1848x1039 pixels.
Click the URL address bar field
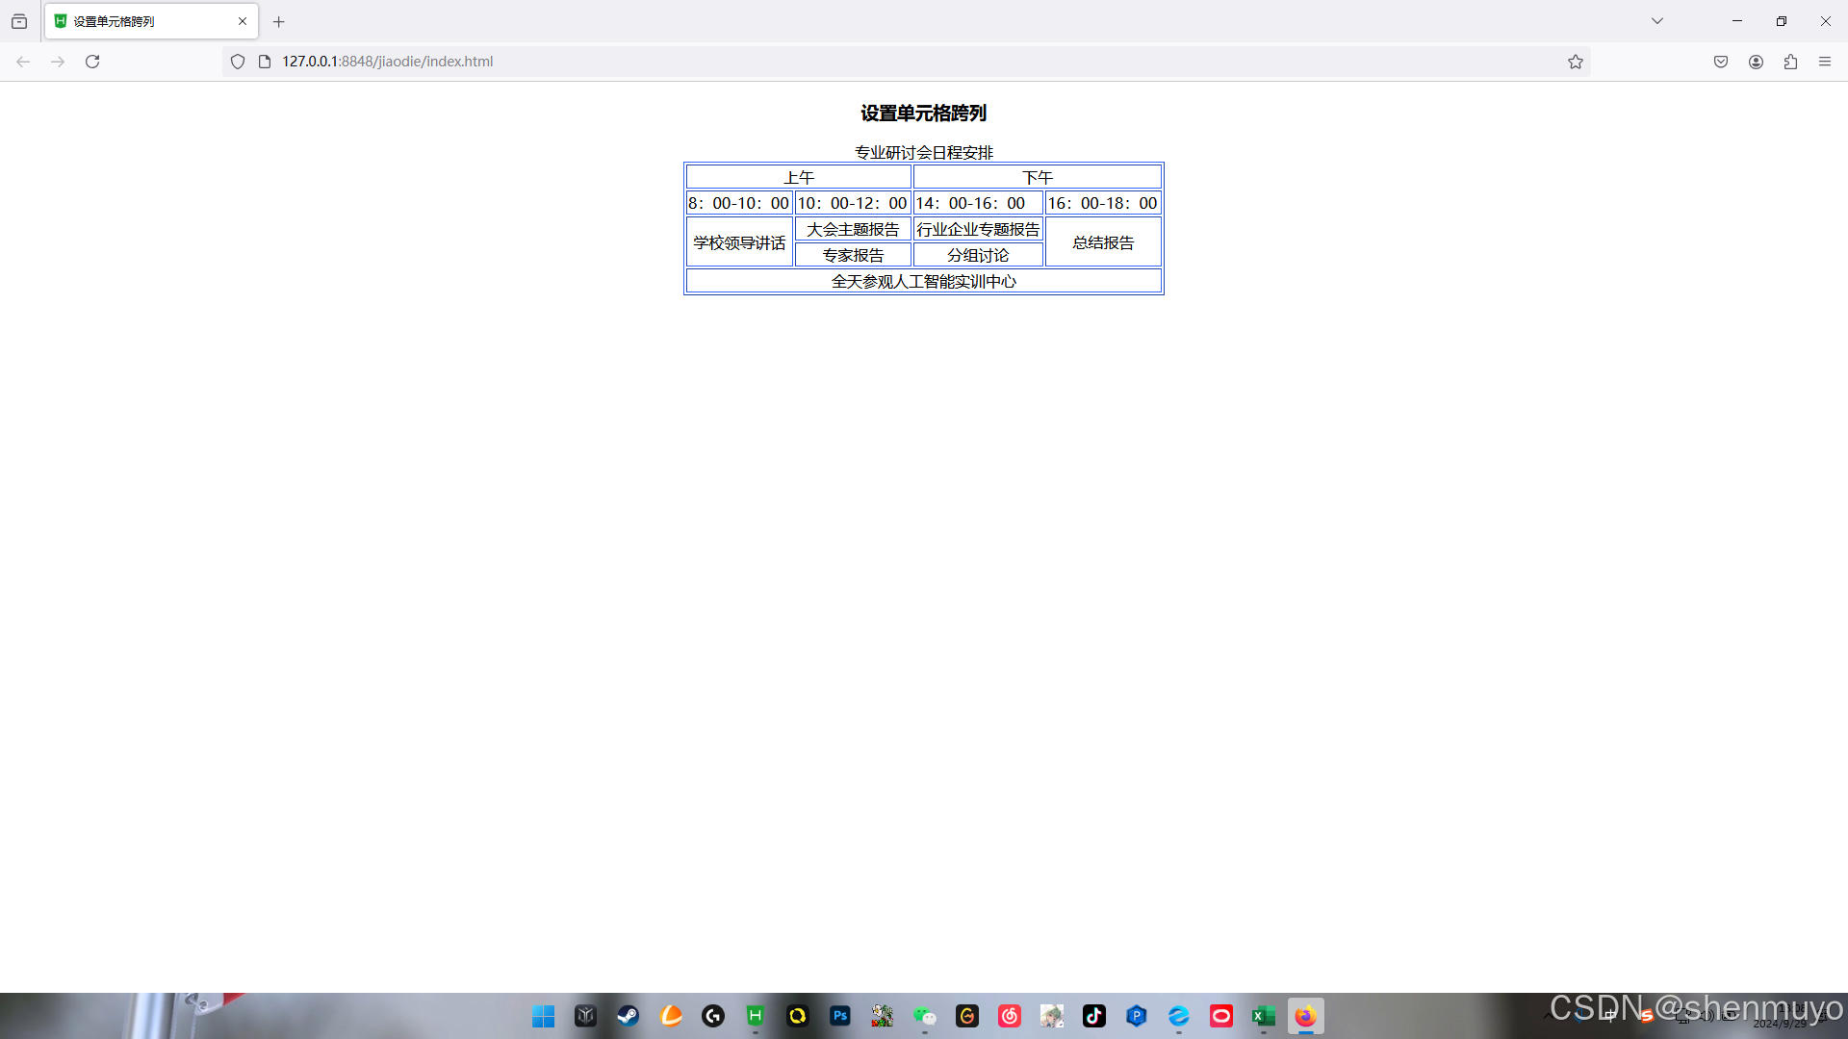click(866, 62)
